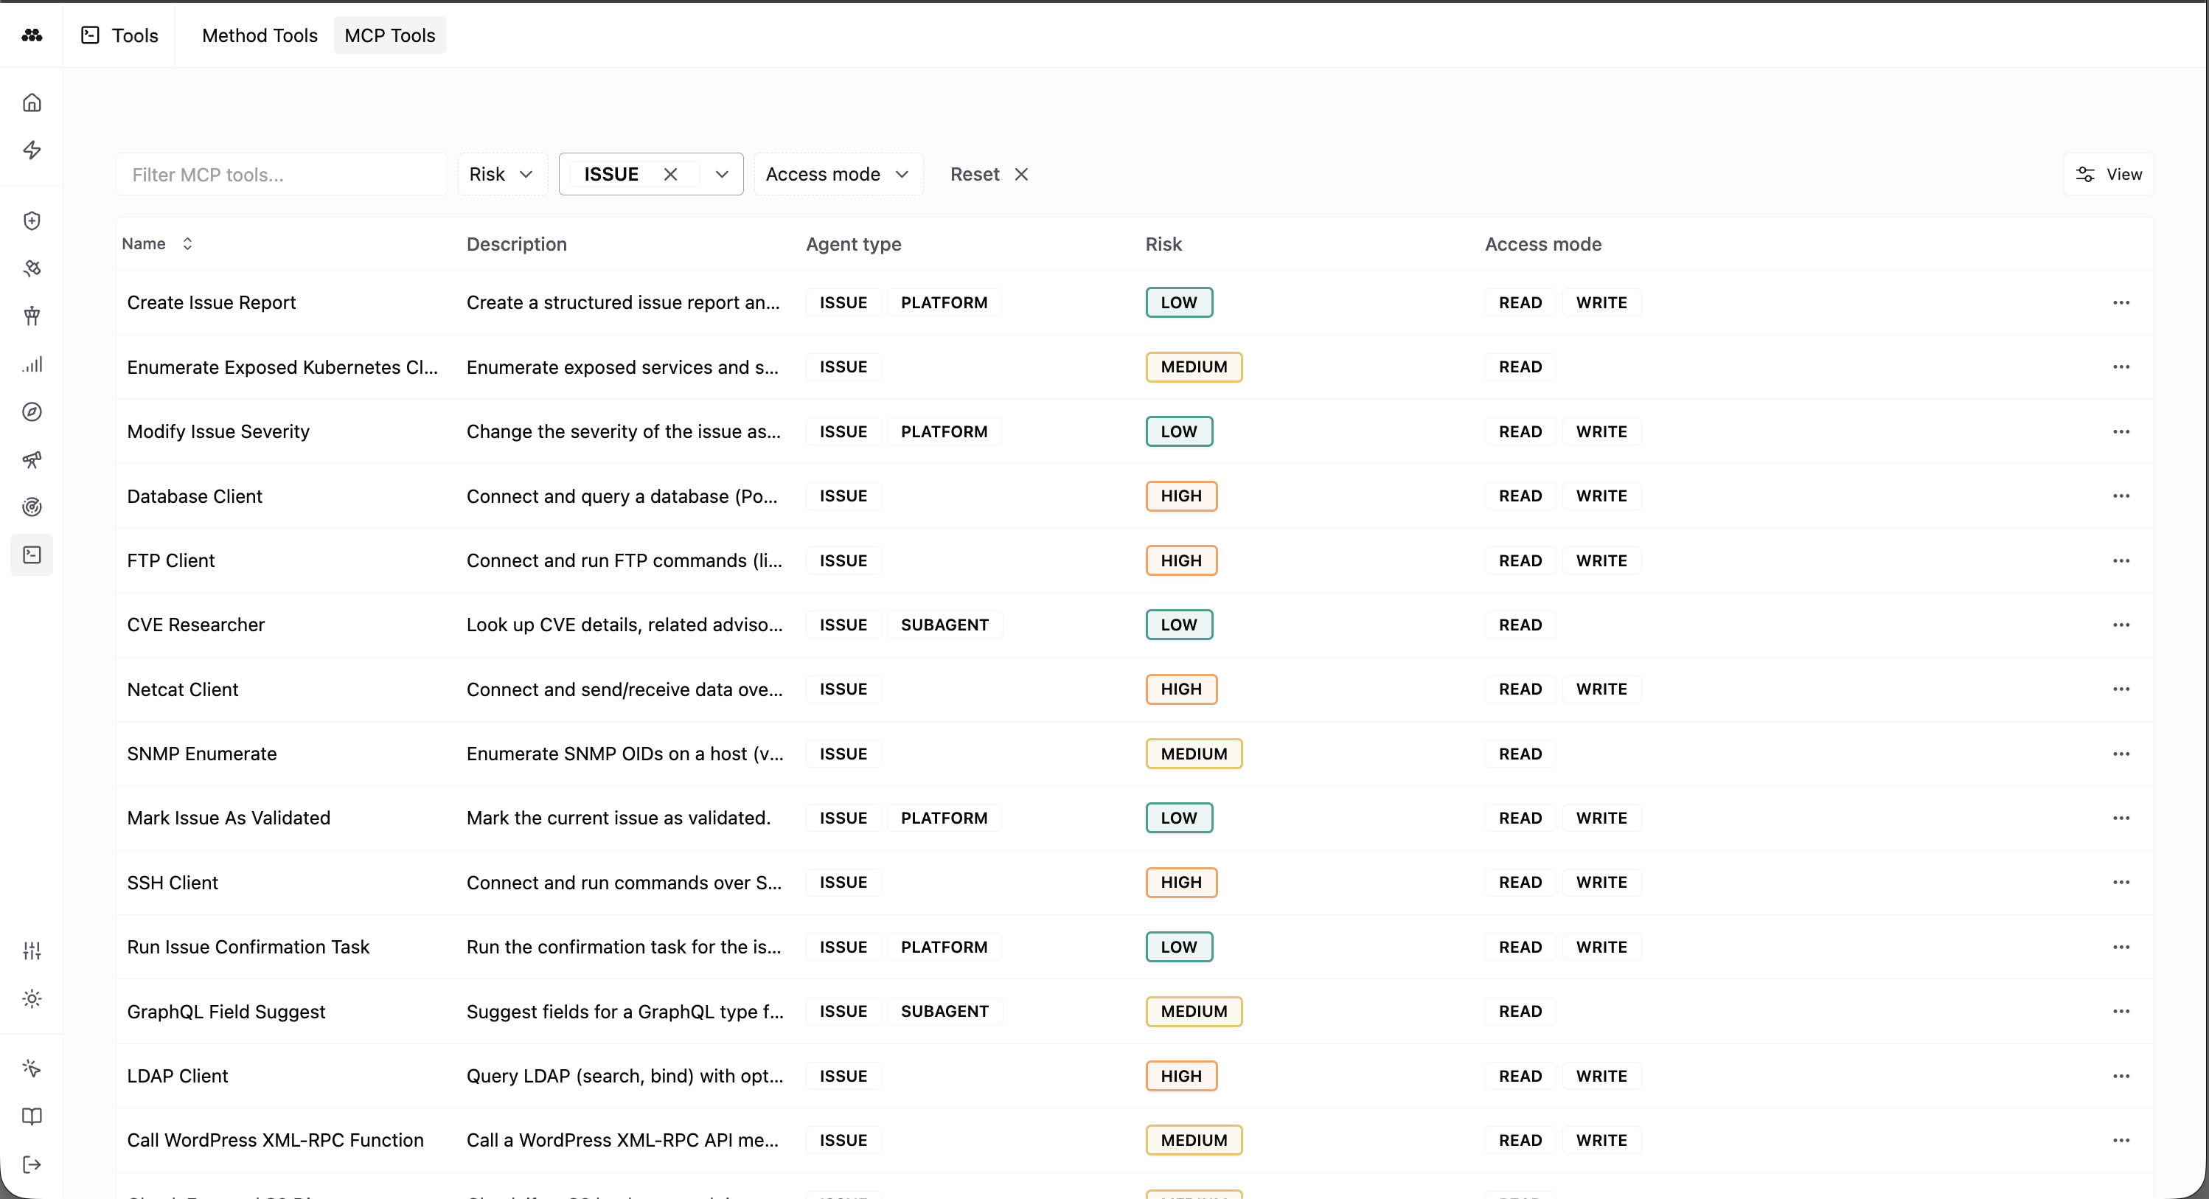Open the compass discovery icon in sidebar

coord(32,411)
